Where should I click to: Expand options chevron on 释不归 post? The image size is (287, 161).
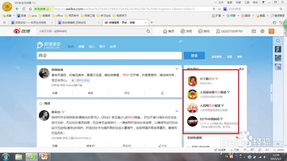click(x=177, y=111)
